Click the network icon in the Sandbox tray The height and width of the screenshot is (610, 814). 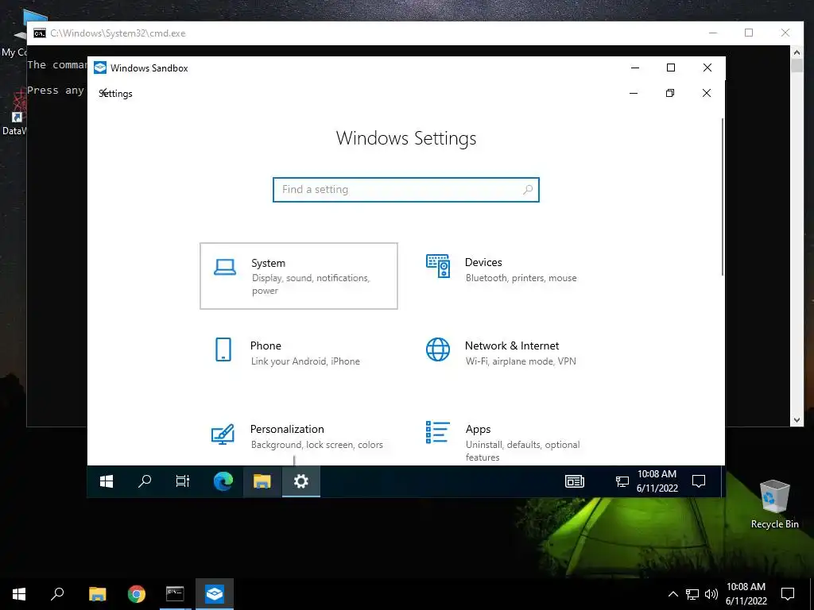point(622,481)
